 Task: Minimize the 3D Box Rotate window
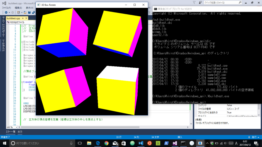(126, 5)
